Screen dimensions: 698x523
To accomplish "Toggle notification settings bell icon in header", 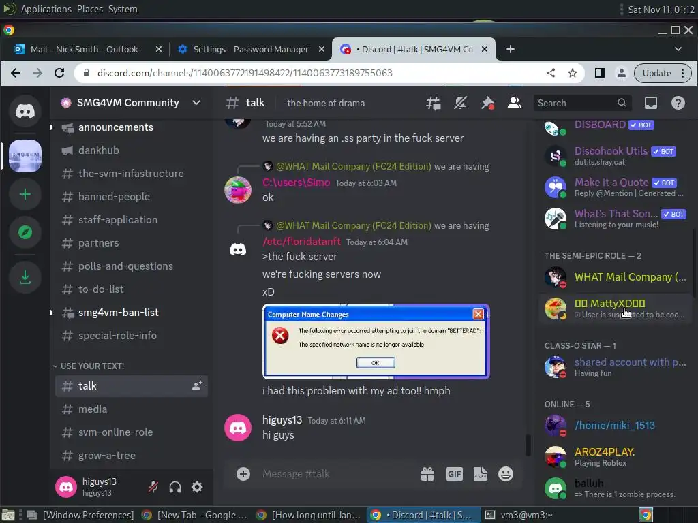I will 460,104.
